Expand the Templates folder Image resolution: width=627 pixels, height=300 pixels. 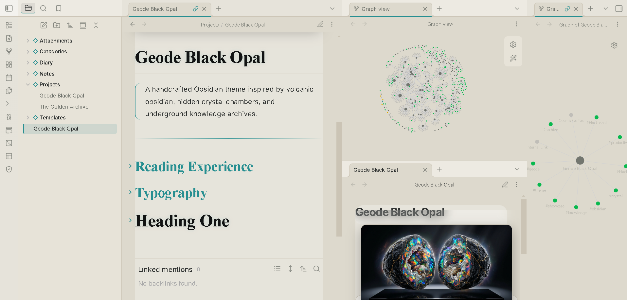click(x=28, y=117)
